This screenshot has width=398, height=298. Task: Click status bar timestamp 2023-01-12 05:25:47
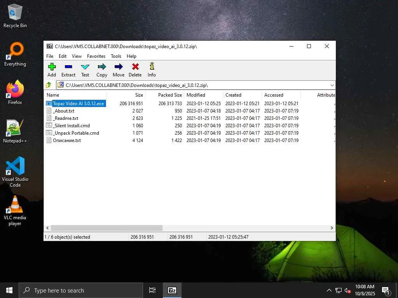[228, 237]
